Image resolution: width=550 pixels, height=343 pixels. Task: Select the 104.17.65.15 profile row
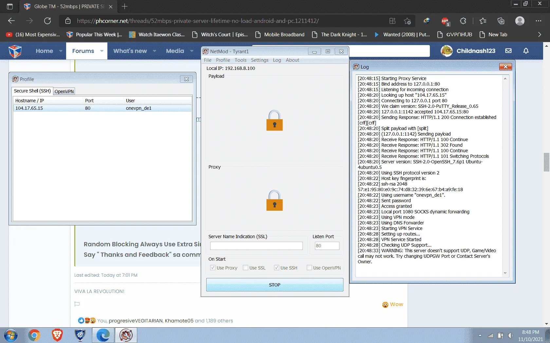(102, 108)
